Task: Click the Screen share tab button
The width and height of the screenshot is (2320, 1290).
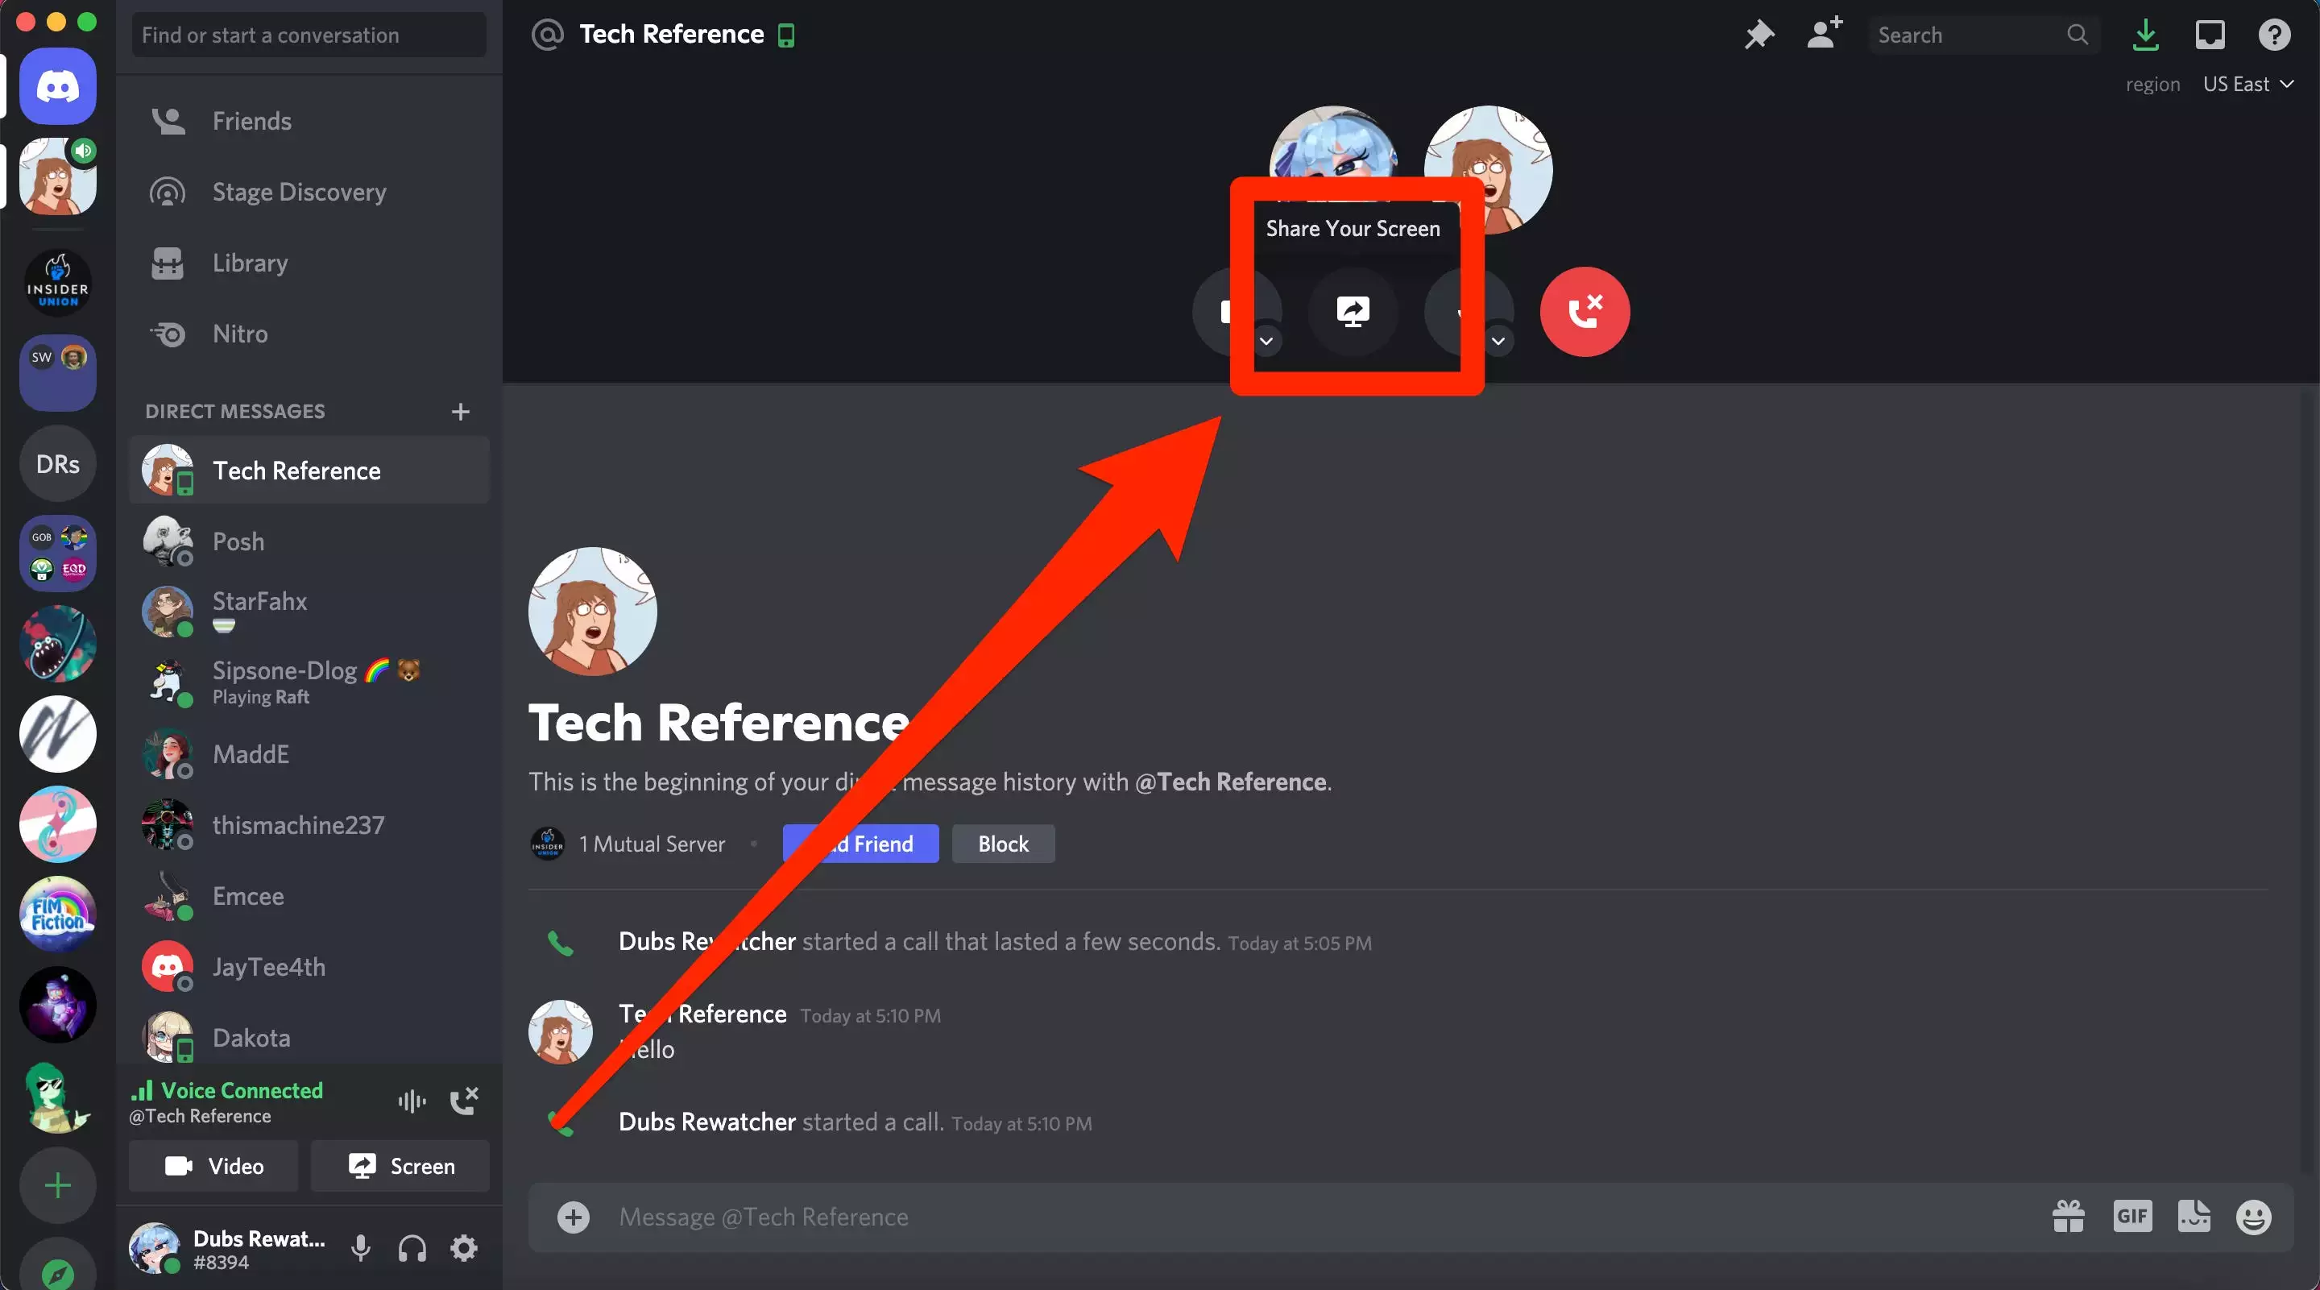Action: (x=1353, y=309)
